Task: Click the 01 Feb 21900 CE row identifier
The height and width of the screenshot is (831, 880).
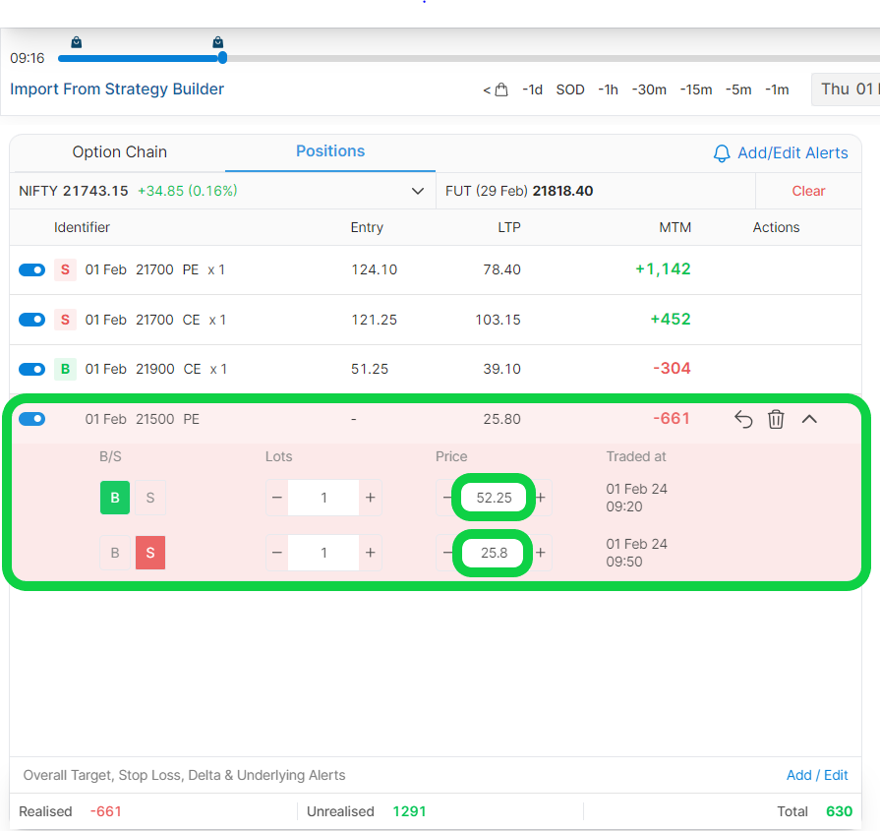Action: click(x=156, y=369)
